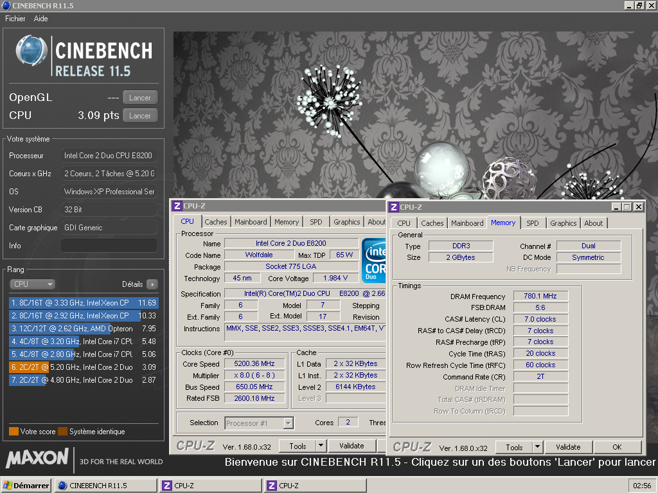Open Graphics tab in left CPU-Z window
658x494 pixels.
346,222
